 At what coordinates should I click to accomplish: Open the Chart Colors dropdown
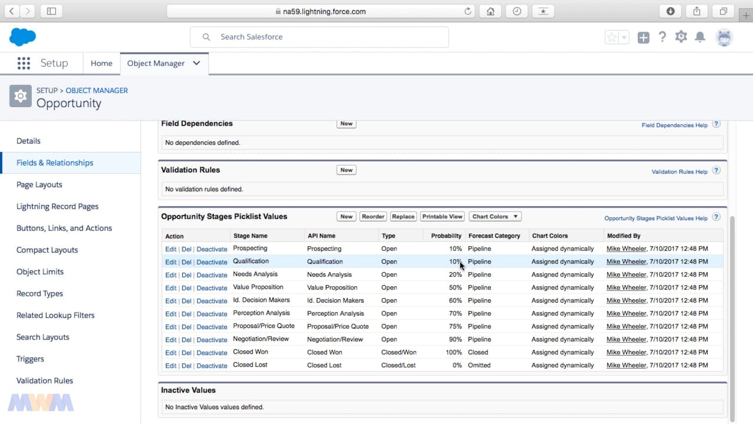(x=495, y=217)
